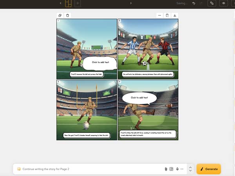Open more prompt options ellipsis
Screen dimensions: 235x176
coord(182,169)
